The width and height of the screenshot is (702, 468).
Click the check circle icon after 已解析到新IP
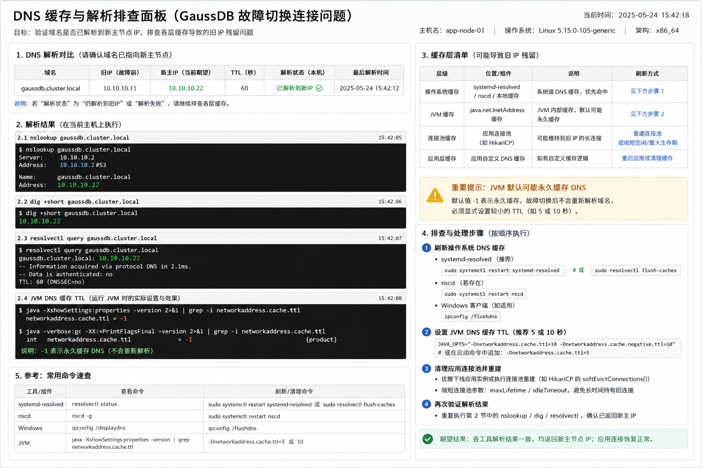click(x=319, y=88)
